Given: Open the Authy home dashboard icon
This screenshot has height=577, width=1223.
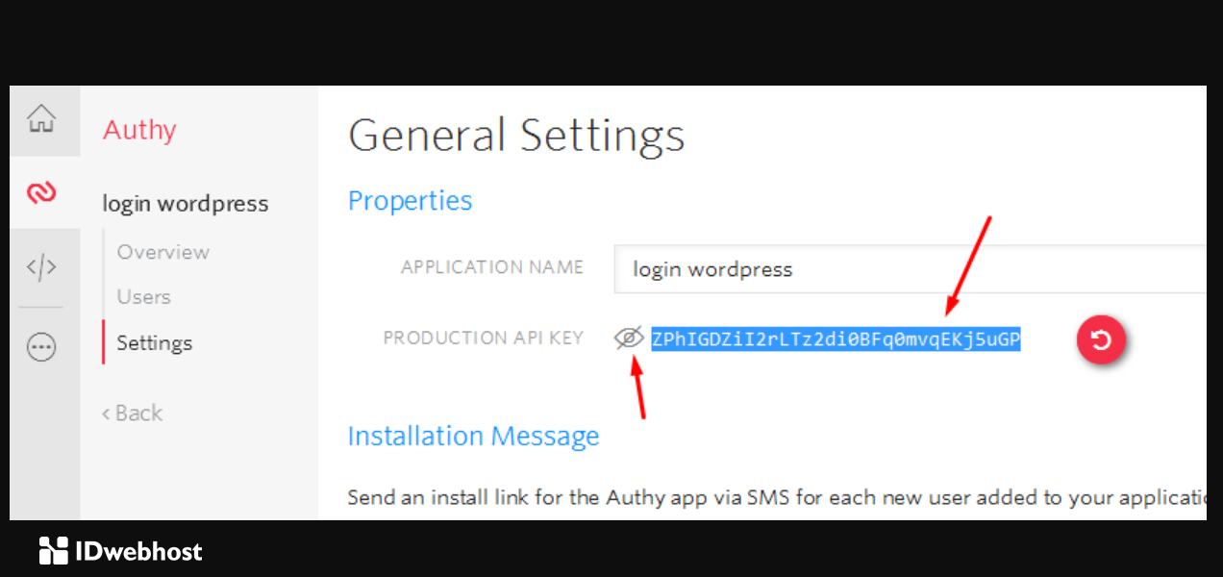Looking at the screenshot, I should pos(43,120).
